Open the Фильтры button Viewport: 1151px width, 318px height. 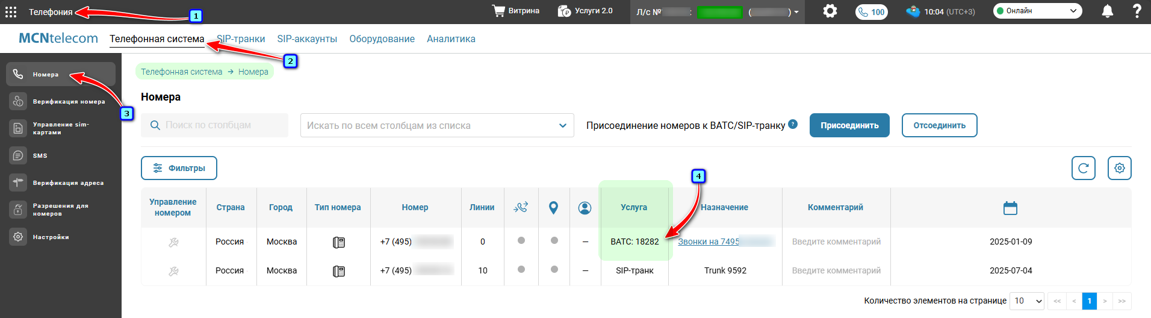(179, 168)
